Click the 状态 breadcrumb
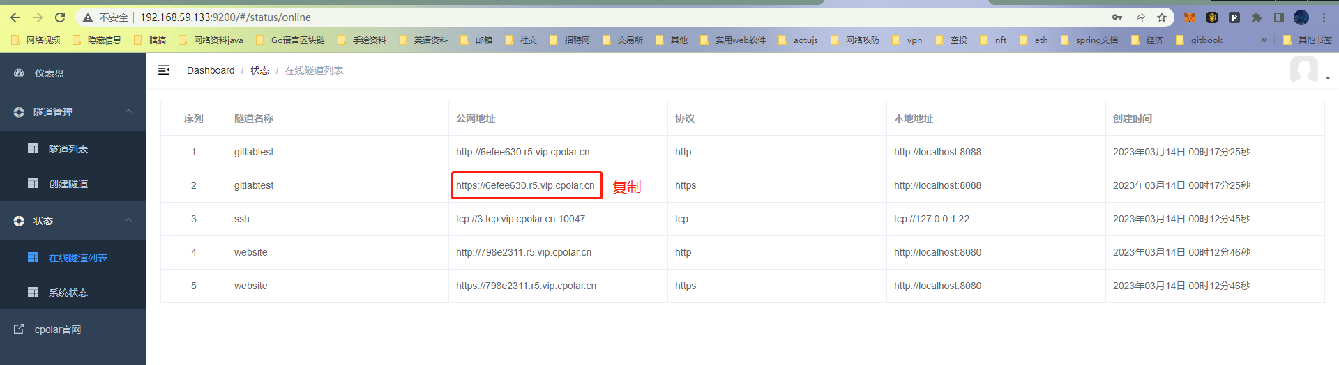Screen dimensions: 1339x365 [x=259, y=70]
